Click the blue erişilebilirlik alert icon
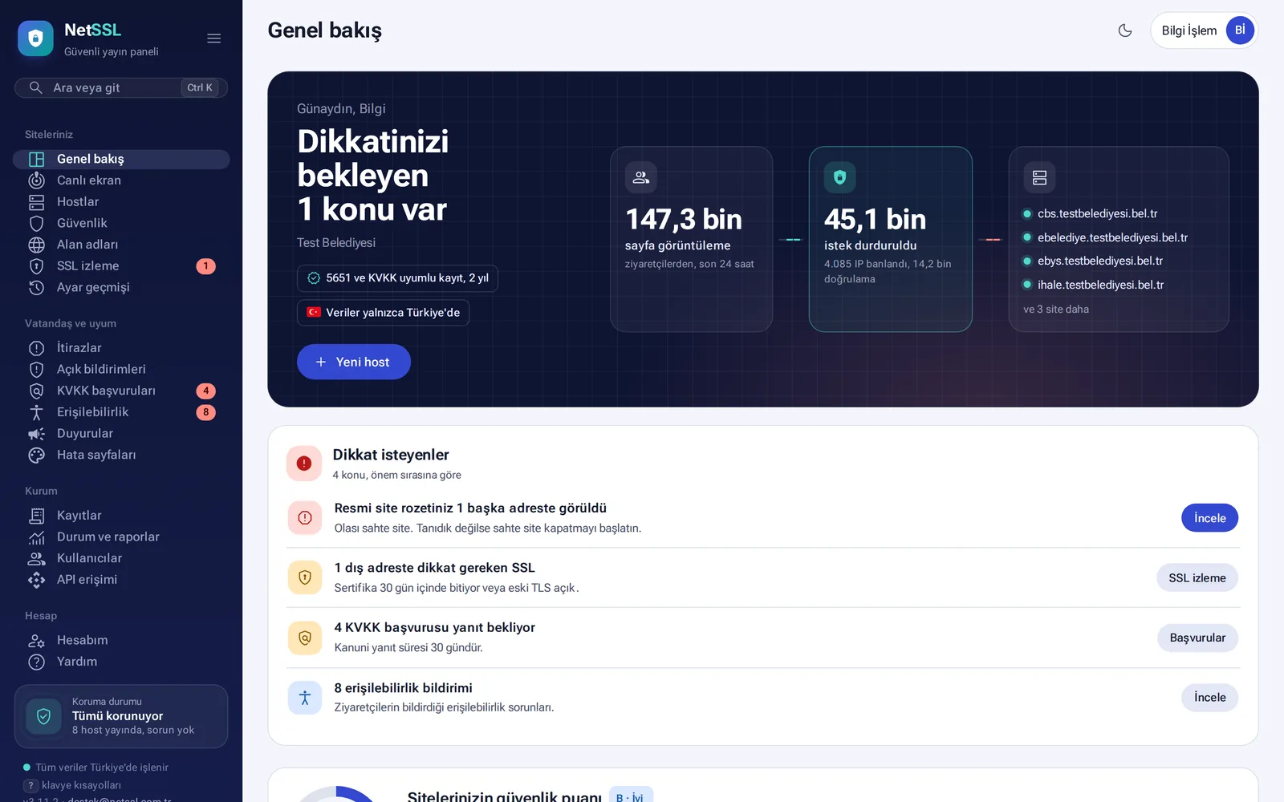 (x=305, y=698)
